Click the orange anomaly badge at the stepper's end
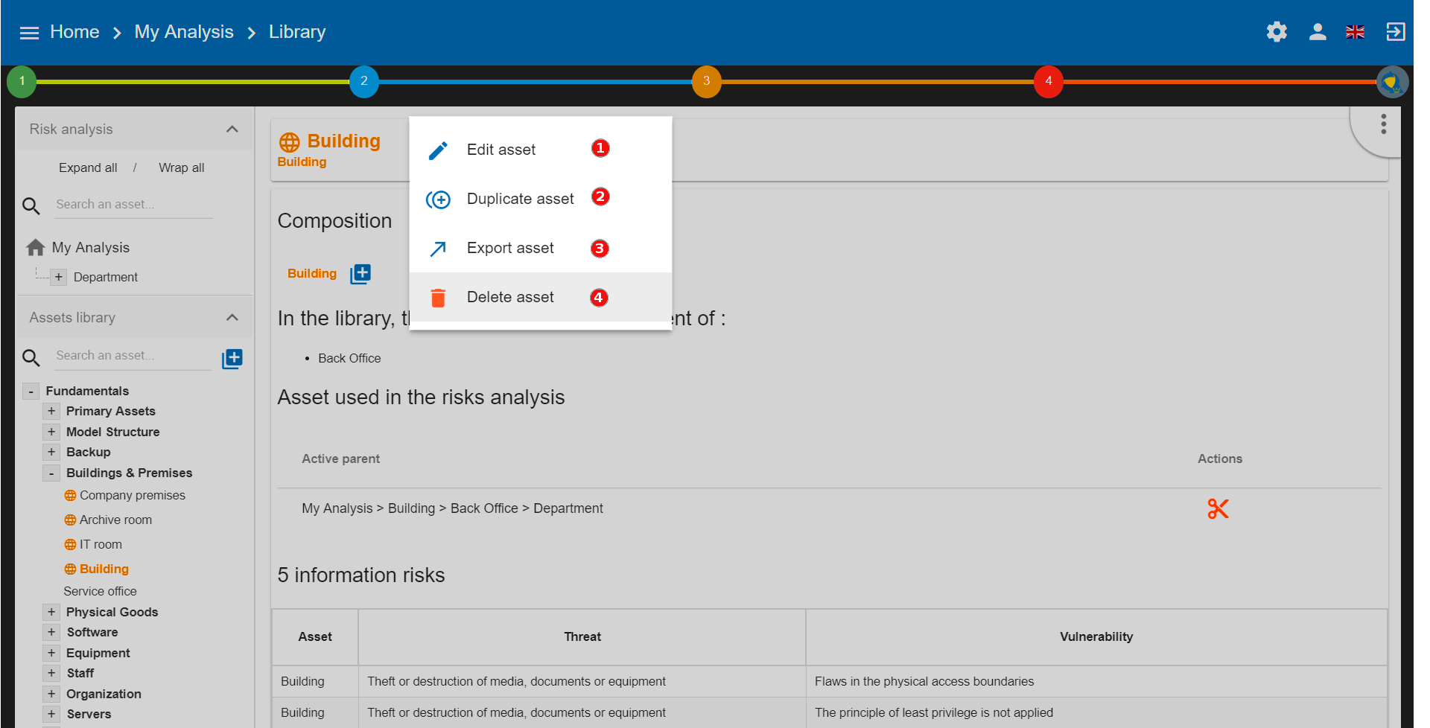The width and height of the screenshot is (1430, 728). pyautogui.click(x=1392, y=82)
